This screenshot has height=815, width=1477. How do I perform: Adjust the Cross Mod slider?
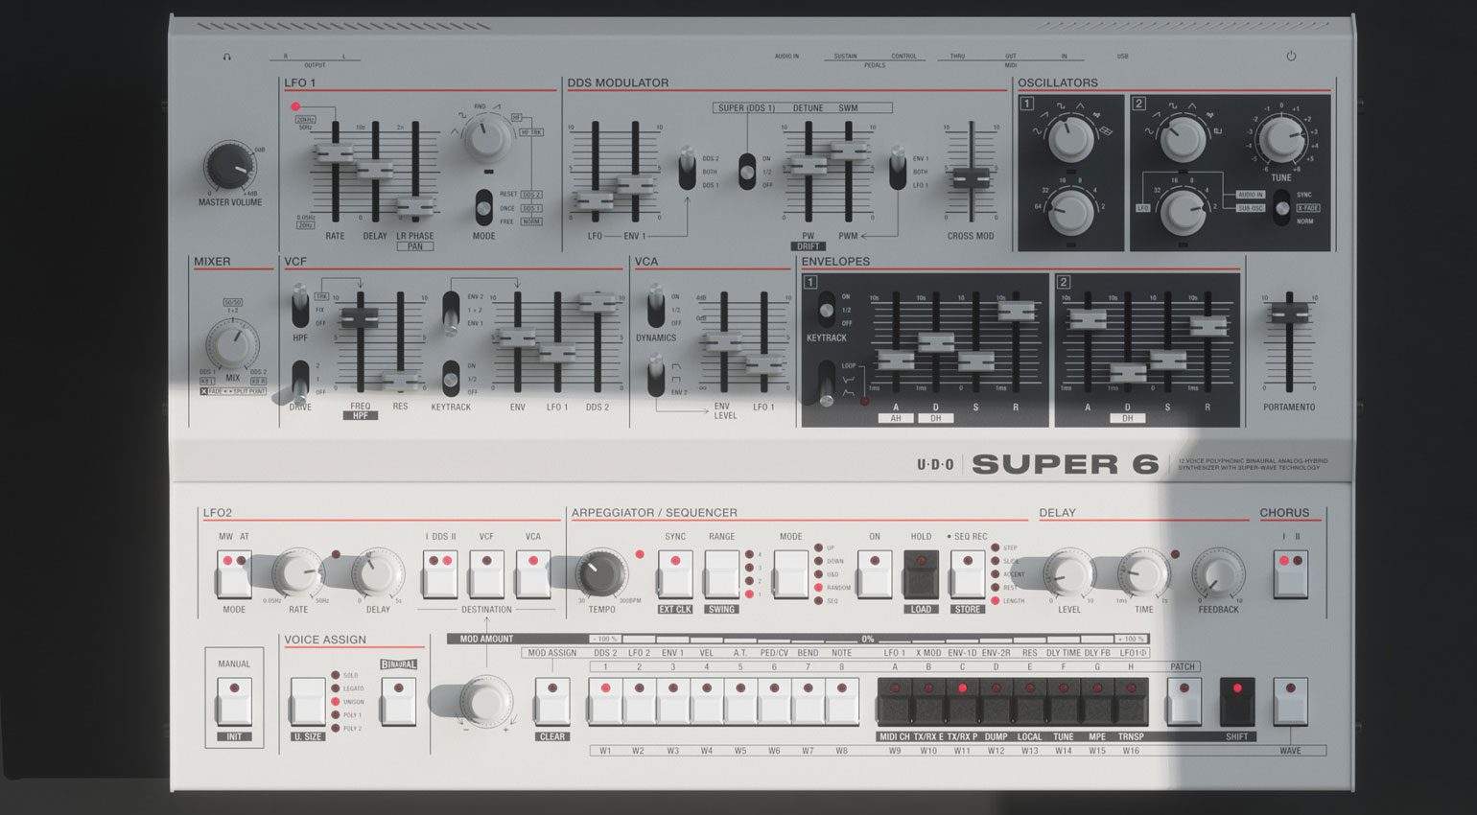(x=971, y=176)
